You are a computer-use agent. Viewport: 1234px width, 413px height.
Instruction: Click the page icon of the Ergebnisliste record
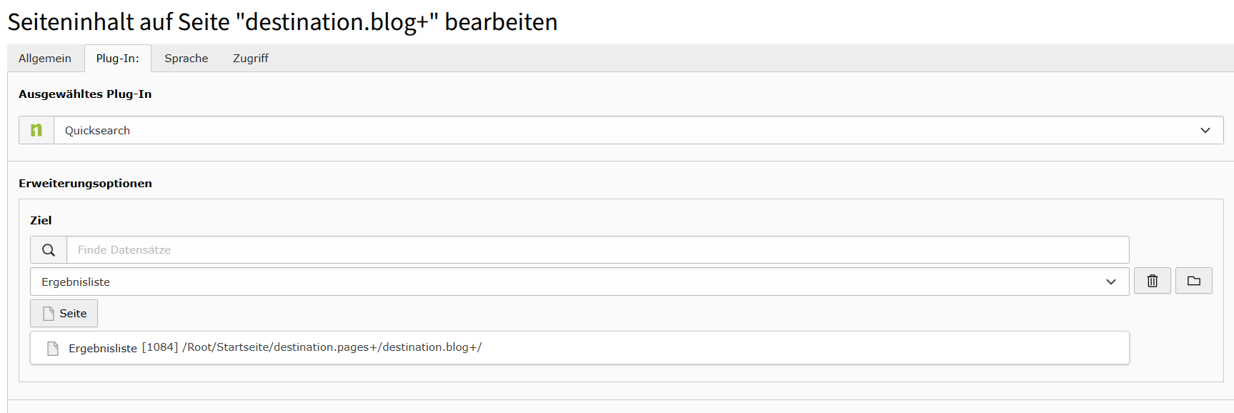click(53, 348)
